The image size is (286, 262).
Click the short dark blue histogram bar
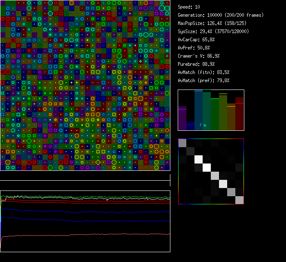pyautogui.click(x=190, y=127)
